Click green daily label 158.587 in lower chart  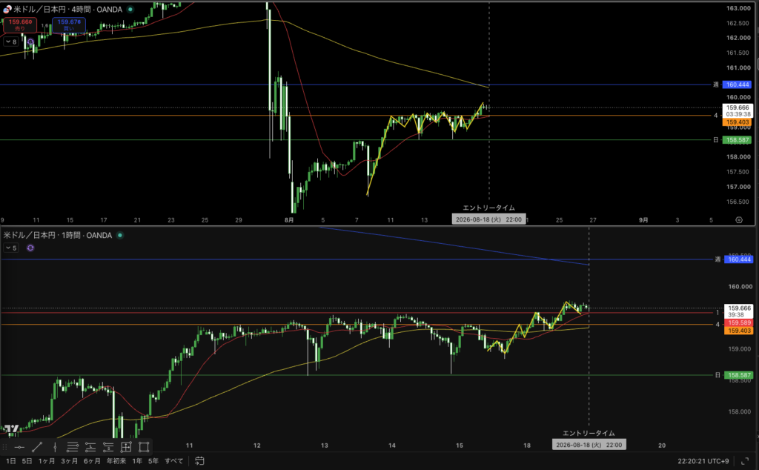pyautogui.click(x=739, y=375)
